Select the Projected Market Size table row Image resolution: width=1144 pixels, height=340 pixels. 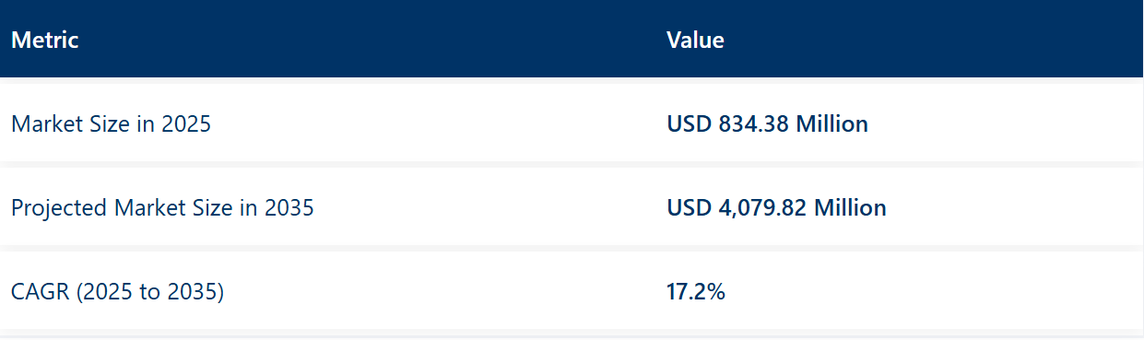[572, 207]
